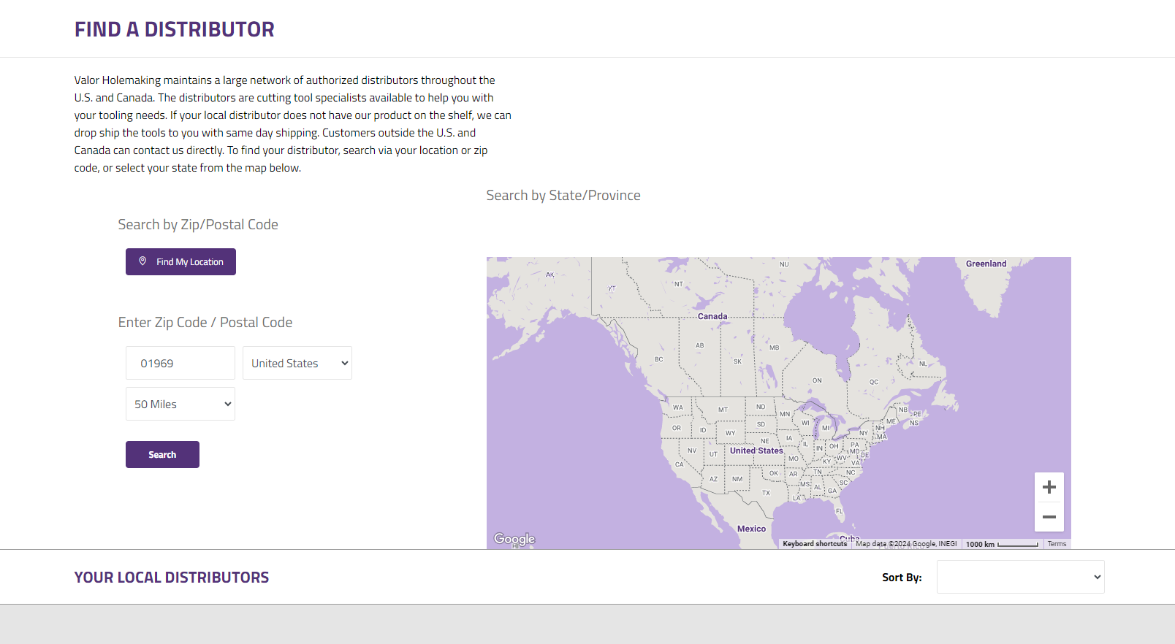Screen dimensions: 1175x644
Task: Click the map zoom in plus icon
Action: (1049, 487)
